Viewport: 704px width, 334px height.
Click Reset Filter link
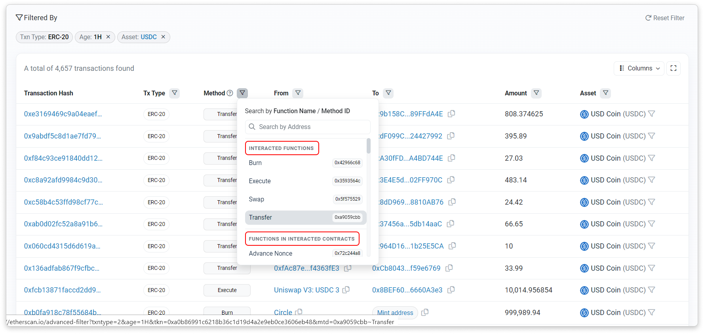point(665,18)
